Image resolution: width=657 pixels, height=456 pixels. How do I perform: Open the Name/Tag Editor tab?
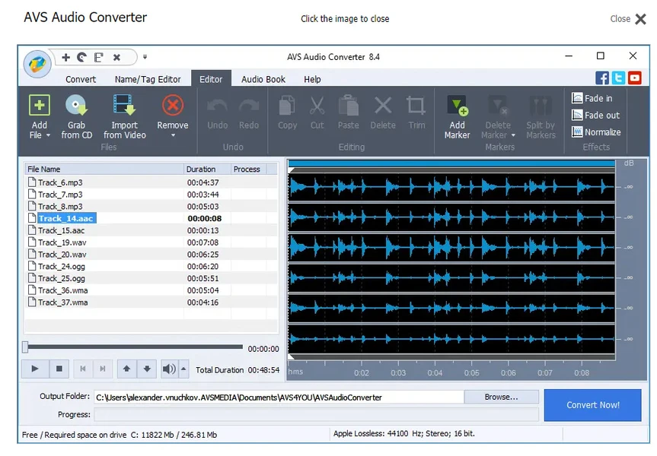coord(147,78)
